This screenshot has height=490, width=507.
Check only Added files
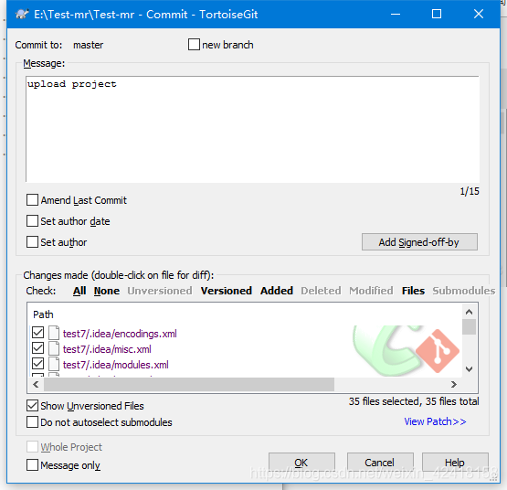[277, 291]
